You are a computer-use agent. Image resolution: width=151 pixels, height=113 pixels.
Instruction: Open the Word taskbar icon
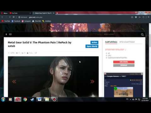click(x=40, y=100)
